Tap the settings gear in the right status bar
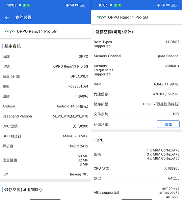The height and width of the screenshot is (202, 182). tap(111, 5)
